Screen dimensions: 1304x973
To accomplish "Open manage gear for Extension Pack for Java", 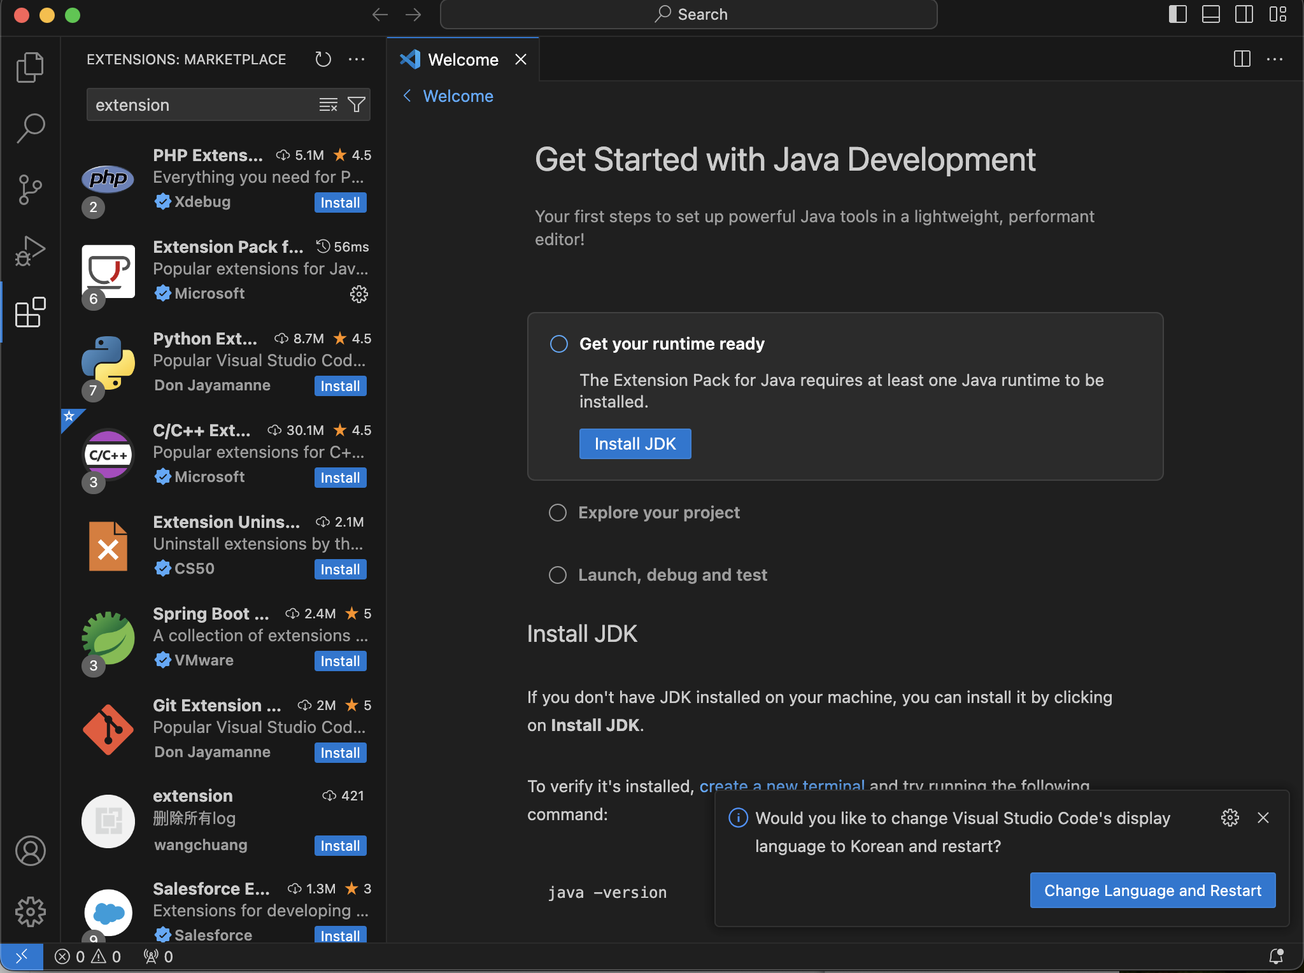I will (359, 294).
